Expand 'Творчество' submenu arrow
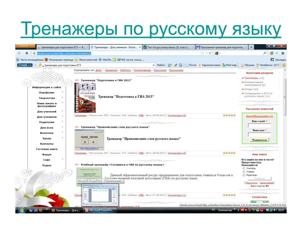 (x=63, y=98)
